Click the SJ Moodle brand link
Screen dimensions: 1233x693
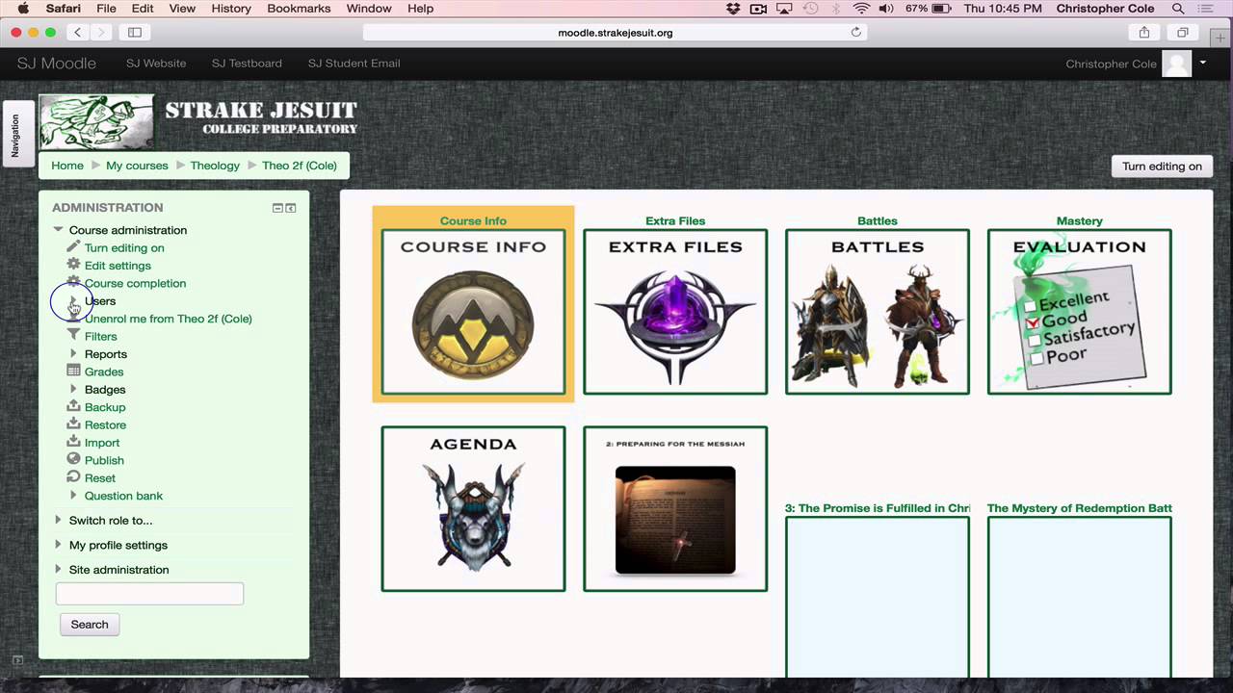coord(57,64)
